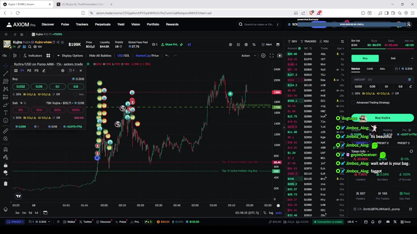Open the go-to-date calendar icon
The height and width of the screenshot is (234, 417).
[45, 213]
